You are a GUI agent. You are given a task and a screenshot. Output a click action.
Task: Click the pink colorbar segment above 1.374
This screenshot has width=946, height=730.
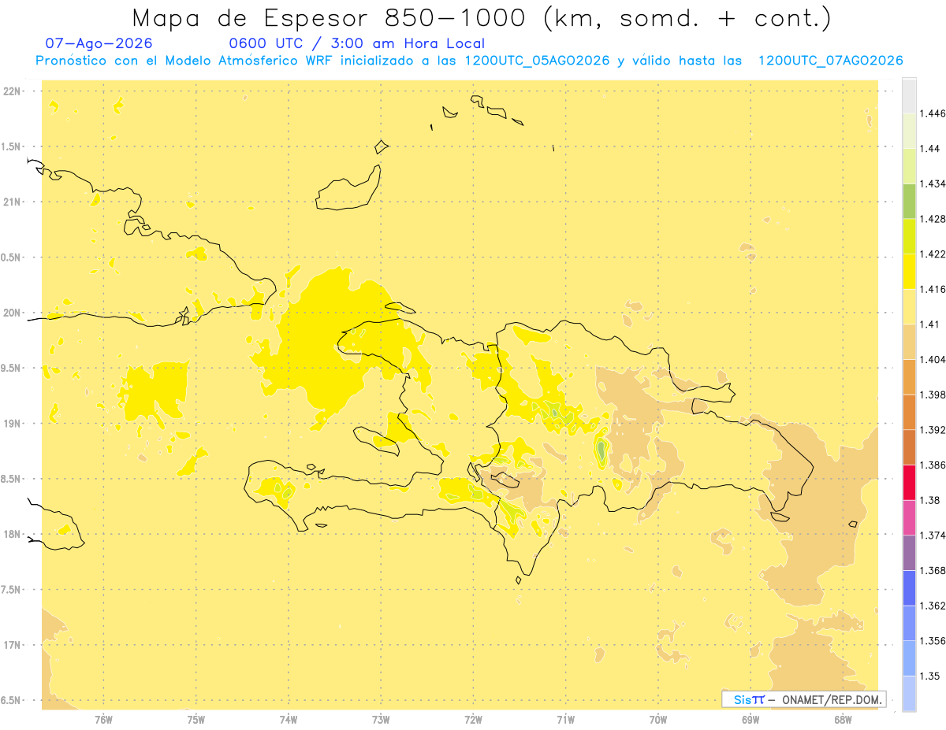click(x=909, y=517)
